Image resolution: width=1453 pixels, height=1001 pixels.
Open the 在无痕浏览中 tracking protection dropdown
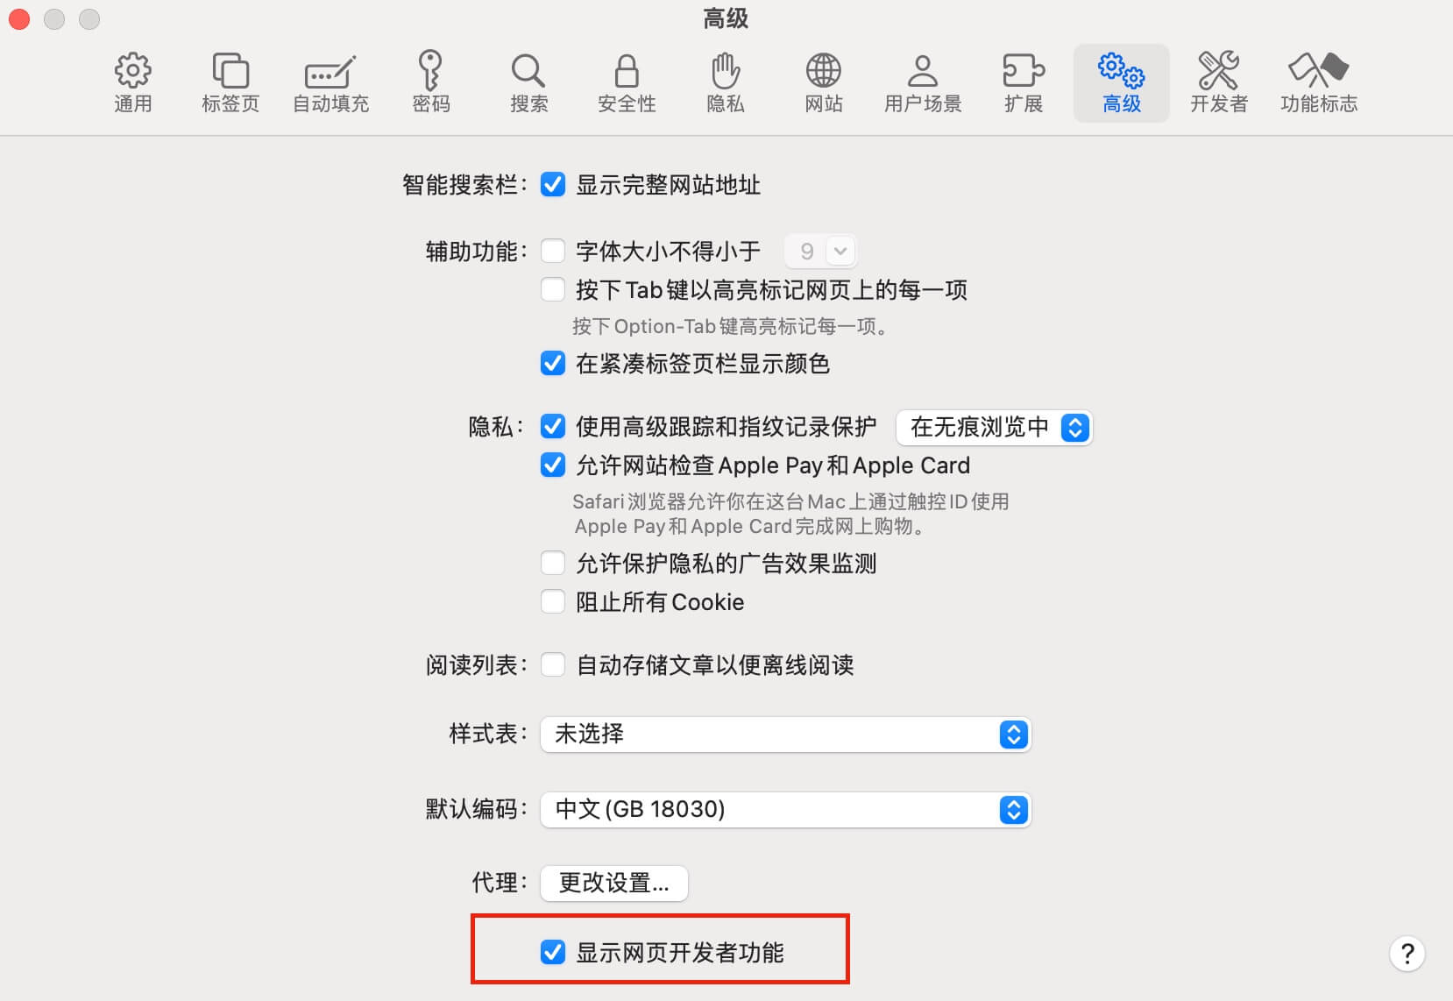(x=994, y=428)
